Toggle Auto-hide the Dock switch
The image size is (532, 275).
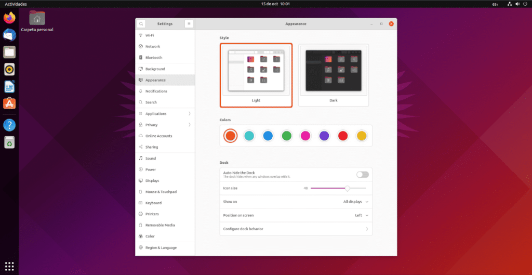(362, 175)
